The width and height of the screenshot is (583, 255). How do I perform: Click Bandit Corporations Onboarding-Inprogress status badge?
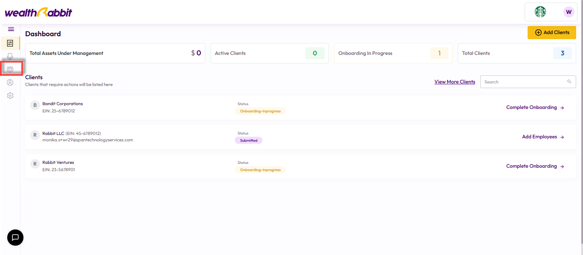(260, 111)
